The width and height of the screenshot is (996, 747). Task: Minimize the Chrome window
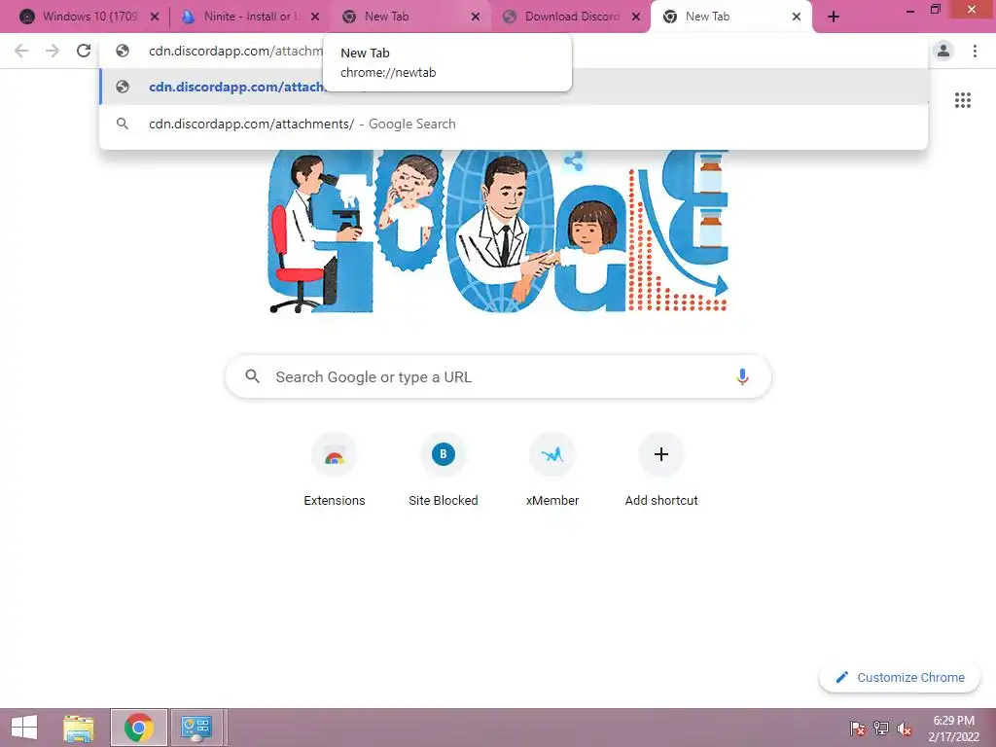coord(909,10)
